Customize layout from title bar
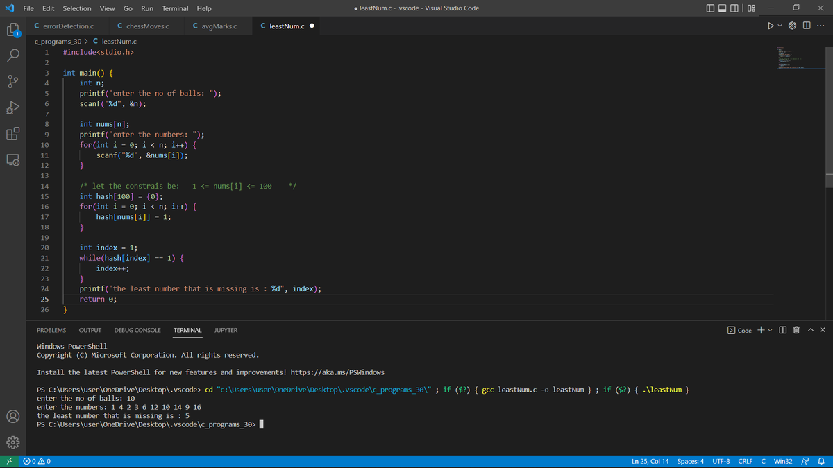 [x=751, y=8]
